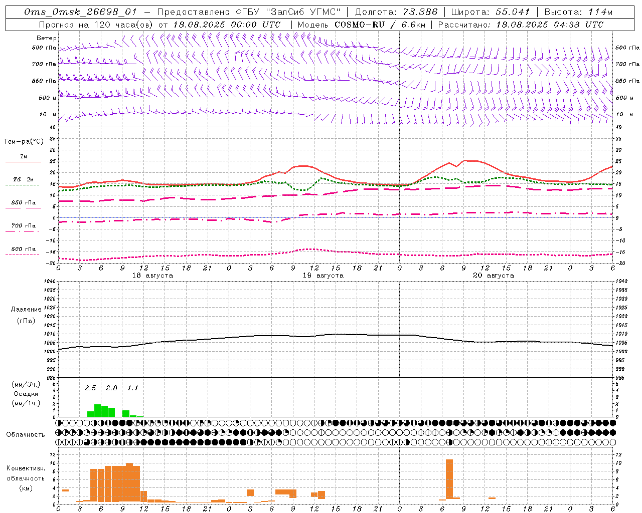Click the (гПа) unit under Давление
Screen dimensions: 642x513
[26, 321]
